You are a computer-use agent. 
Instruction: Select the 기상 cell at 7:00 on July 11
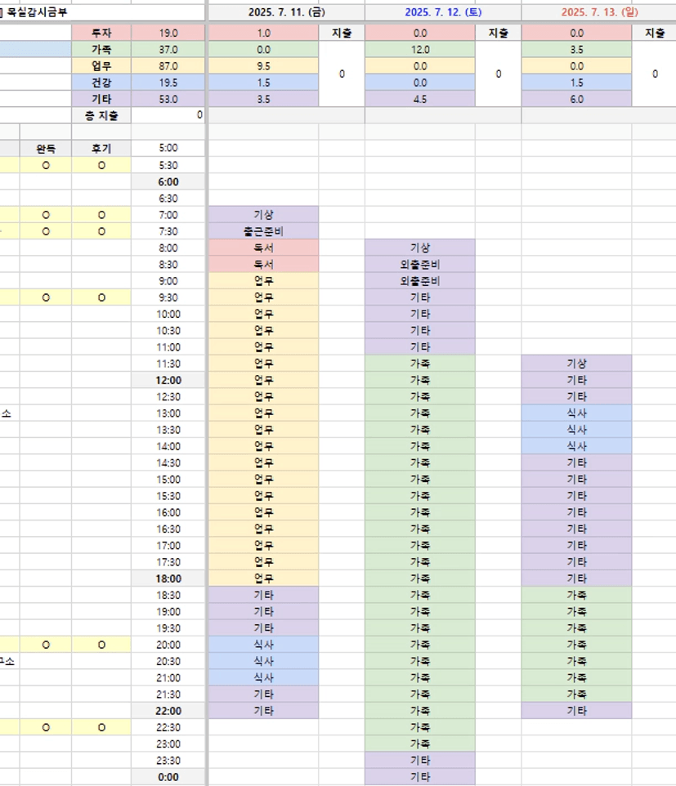[x=263, y=215]
